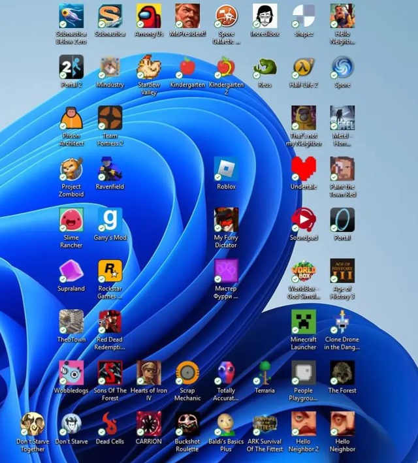
Task: Click the Portal ring icon
Action: click(342, 220)
